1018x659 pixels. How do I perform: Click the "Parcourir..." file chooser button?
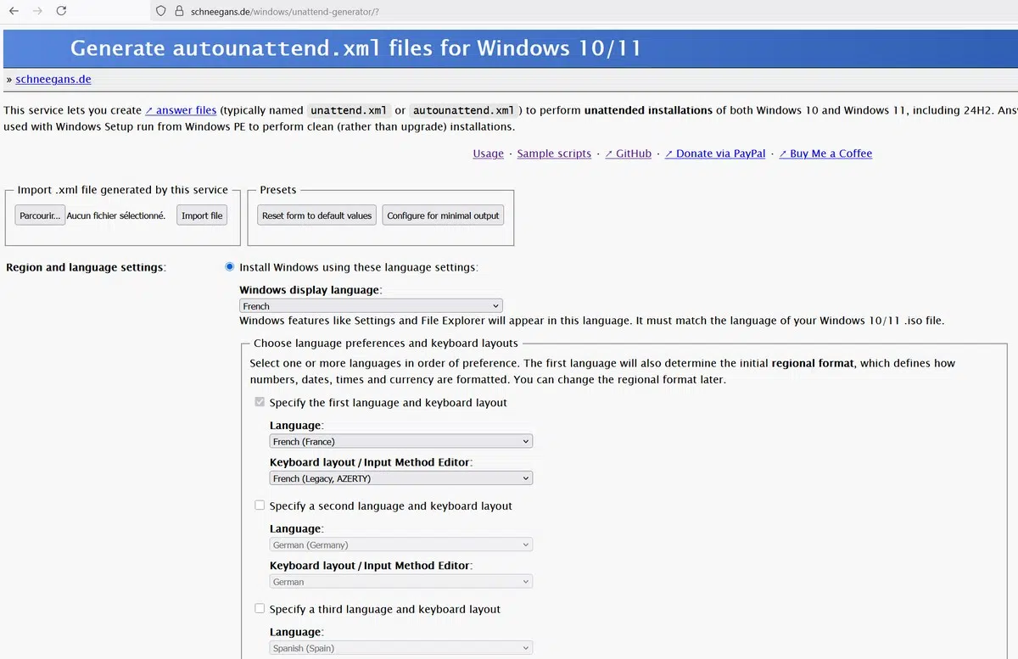pyautogui.click(x=39, y=215)
